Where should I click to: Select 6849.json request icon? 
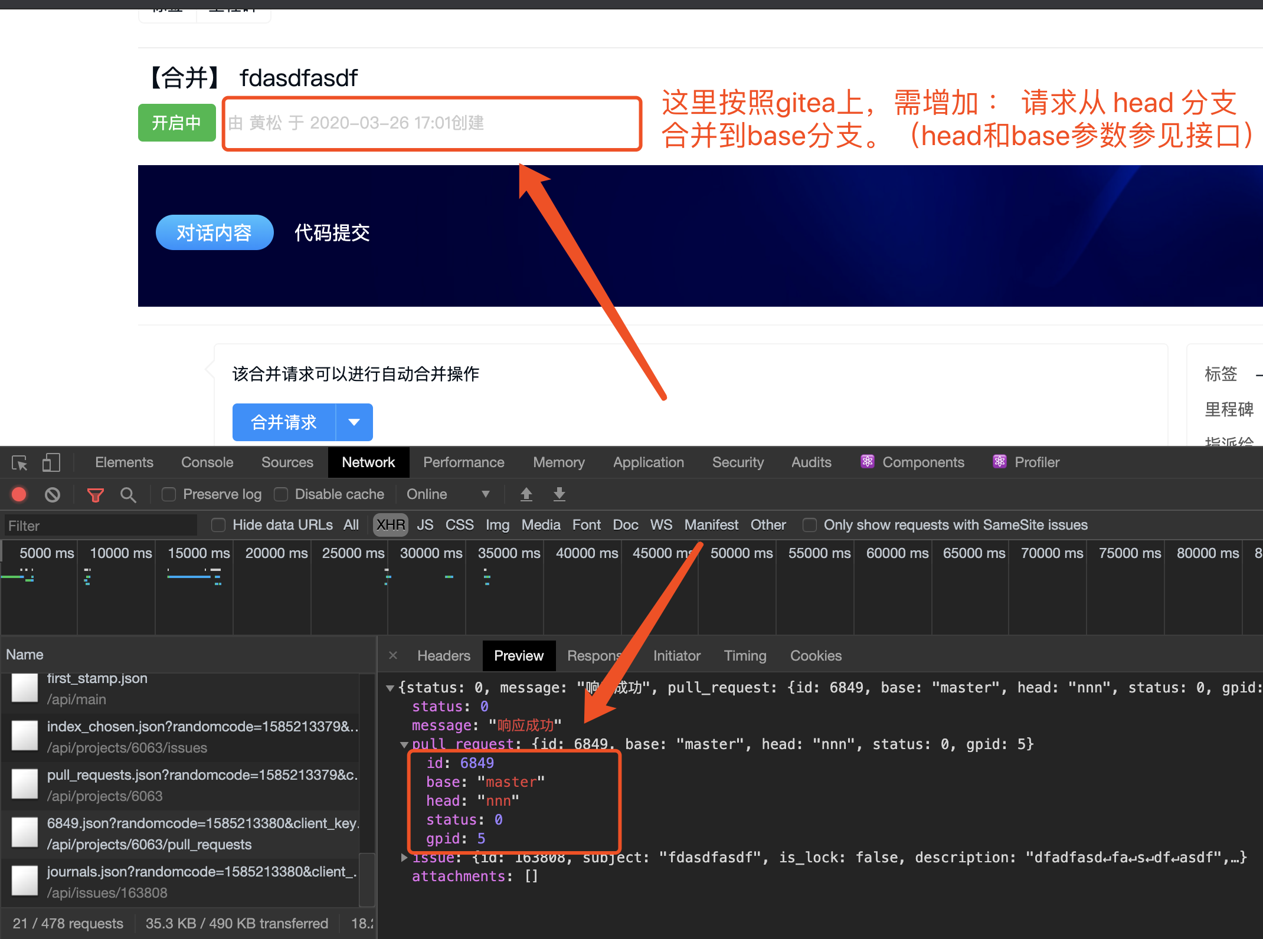[25, 833]
